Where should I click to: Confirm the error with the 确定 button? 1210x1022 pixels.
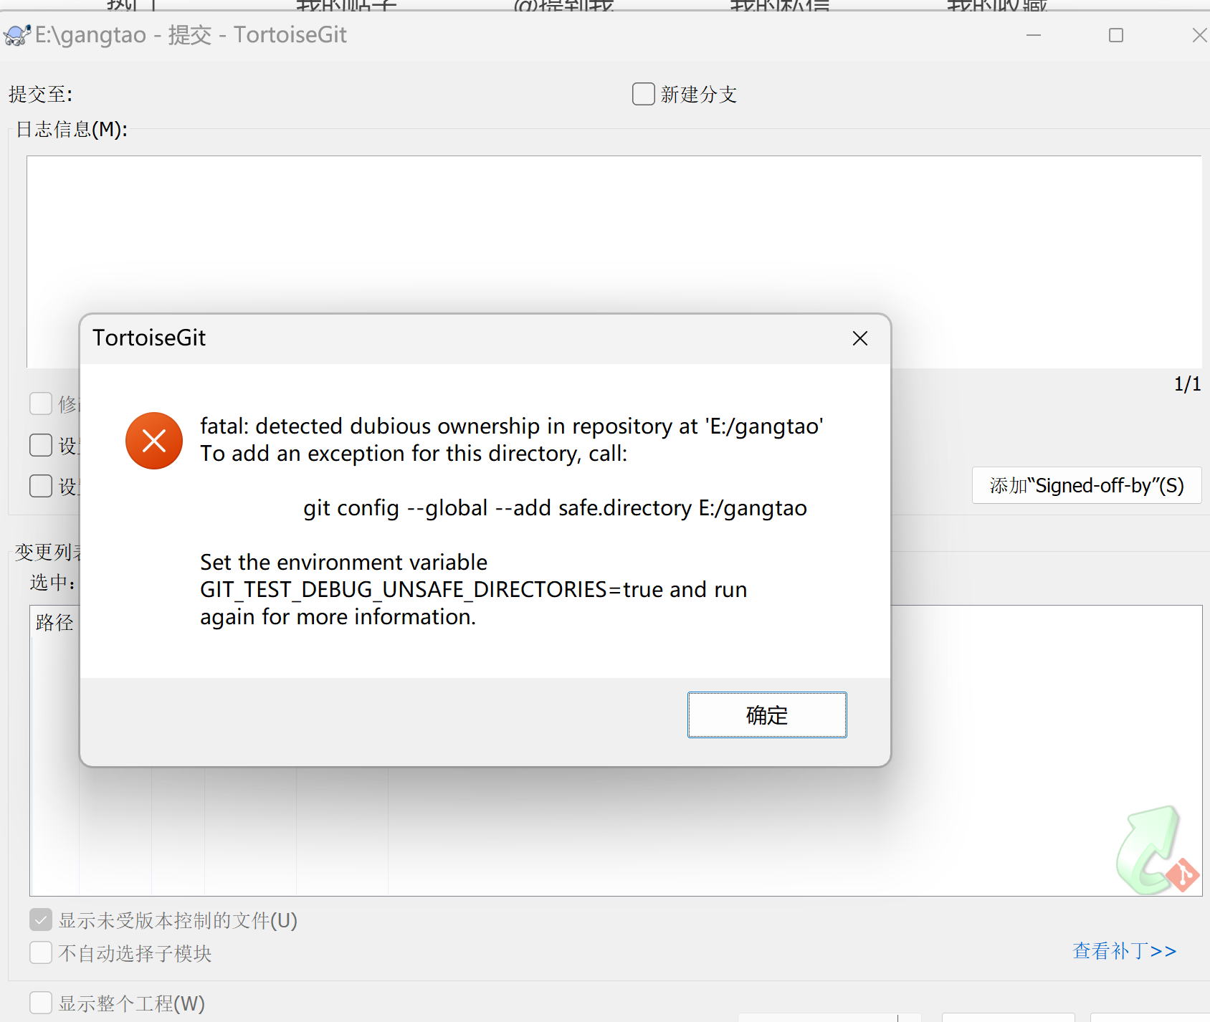767,715
